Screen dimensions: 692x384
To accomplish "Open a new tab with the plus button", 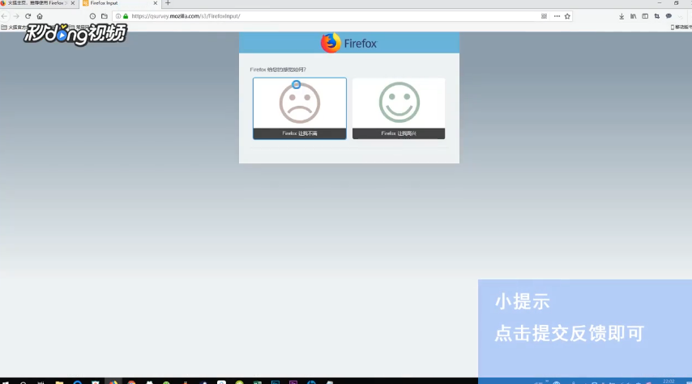I will (x=168, y=3).
